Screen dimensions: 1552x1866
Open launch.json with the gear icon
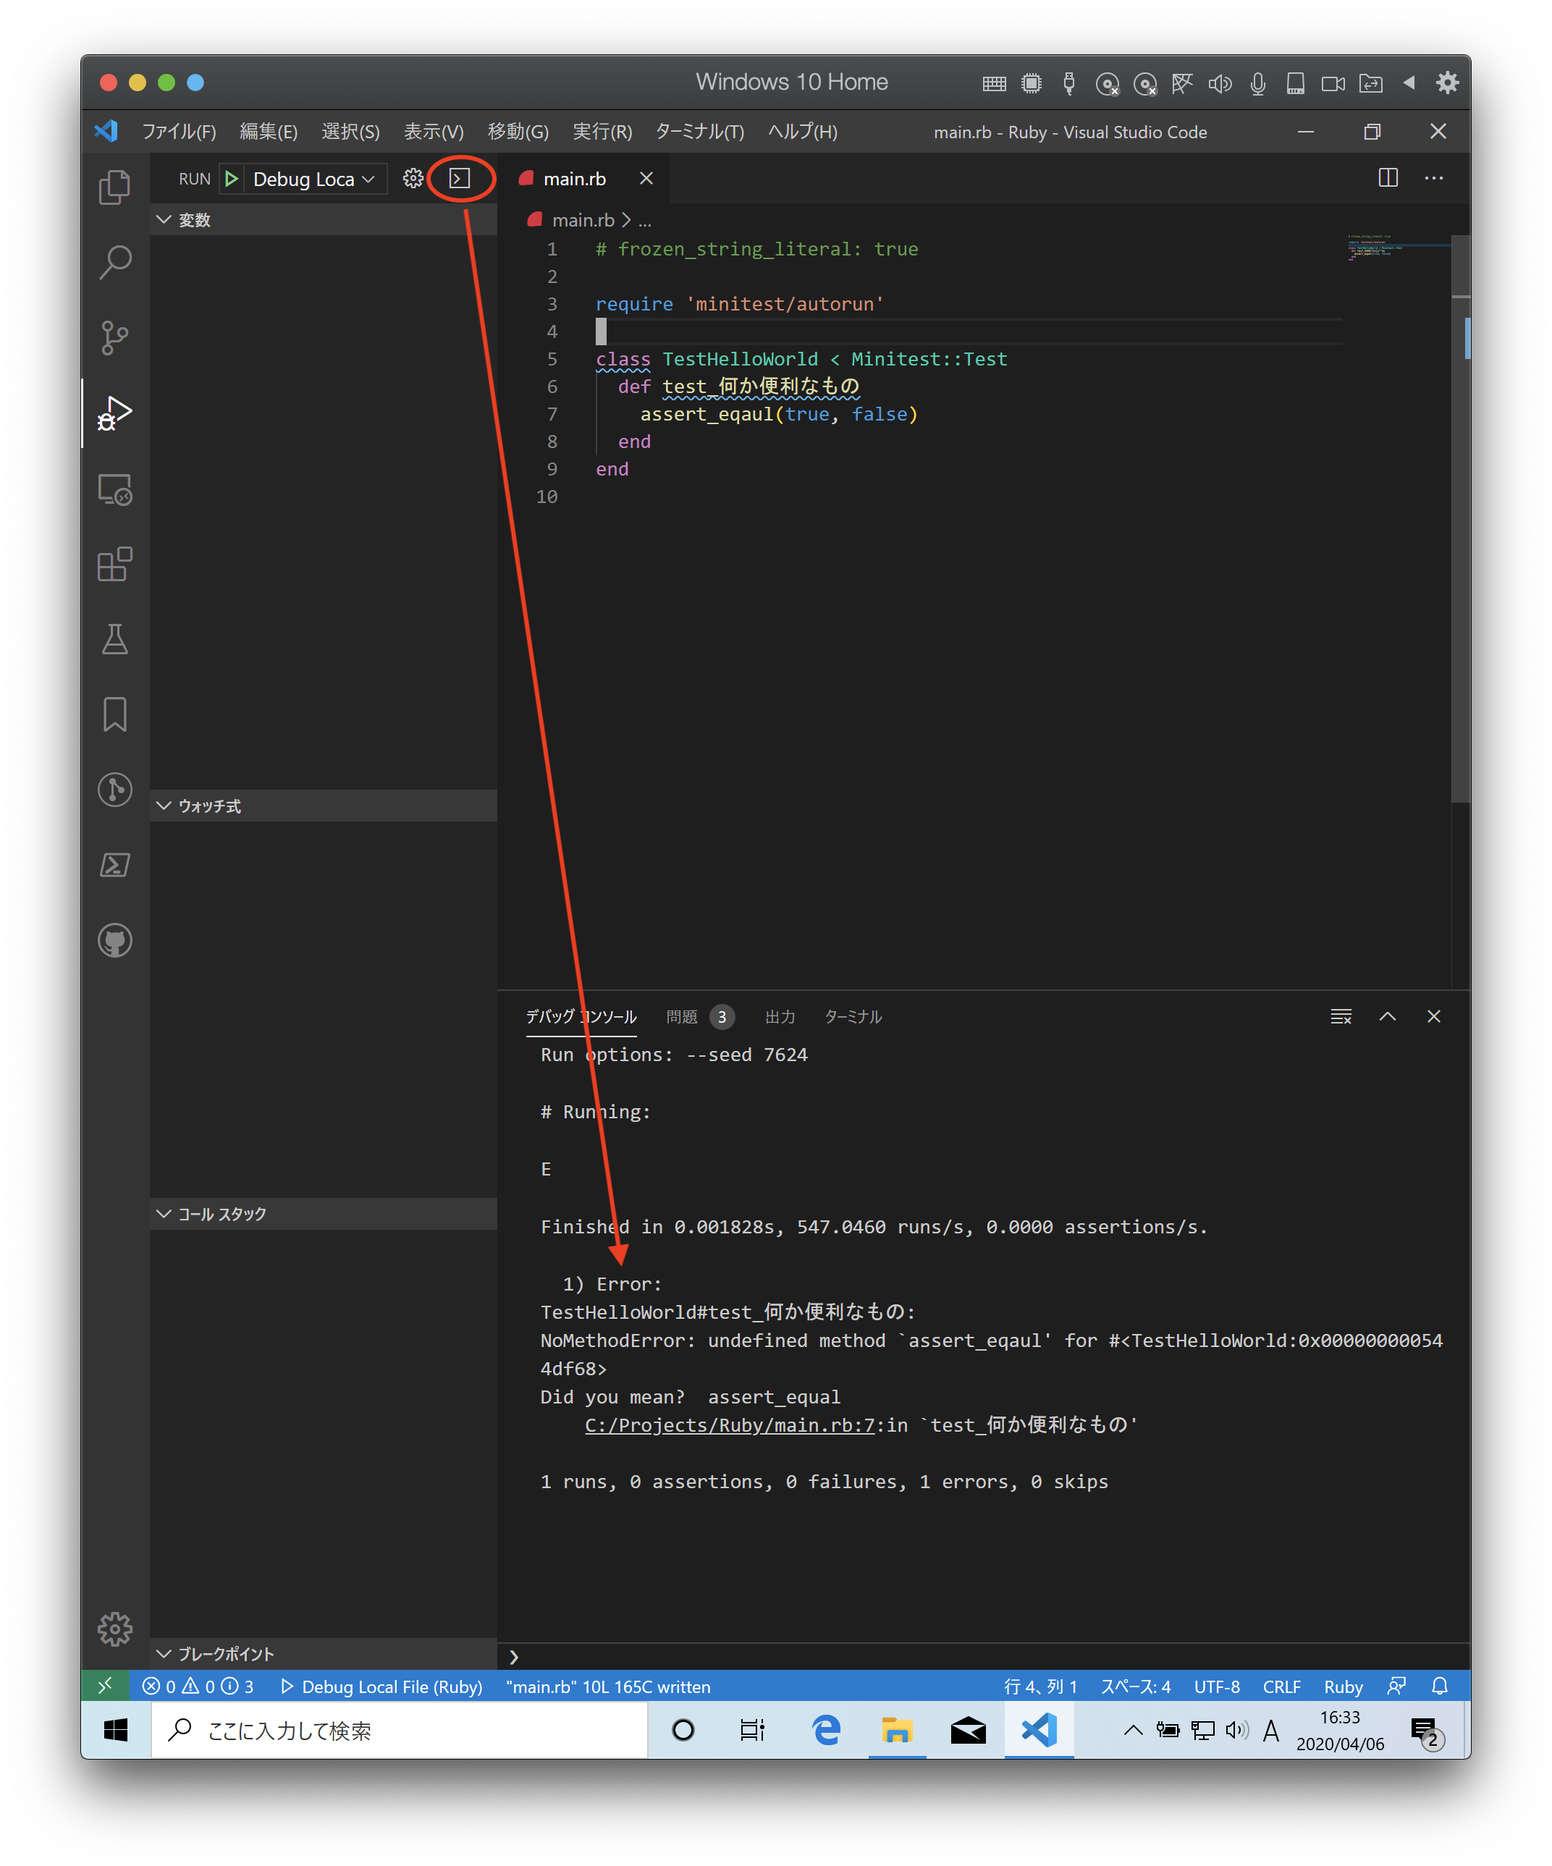tap(413, 179)
